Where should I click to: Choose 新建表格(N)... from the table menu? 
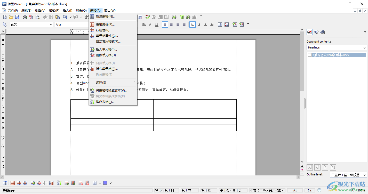point(113,17)
